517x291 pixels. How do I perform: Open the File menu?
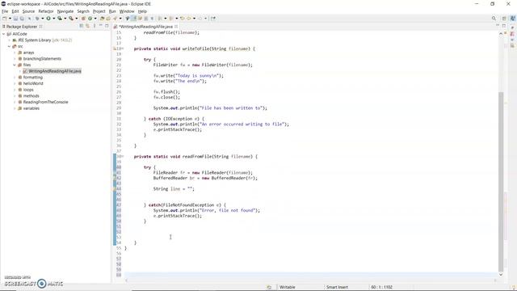pos(5,11)
